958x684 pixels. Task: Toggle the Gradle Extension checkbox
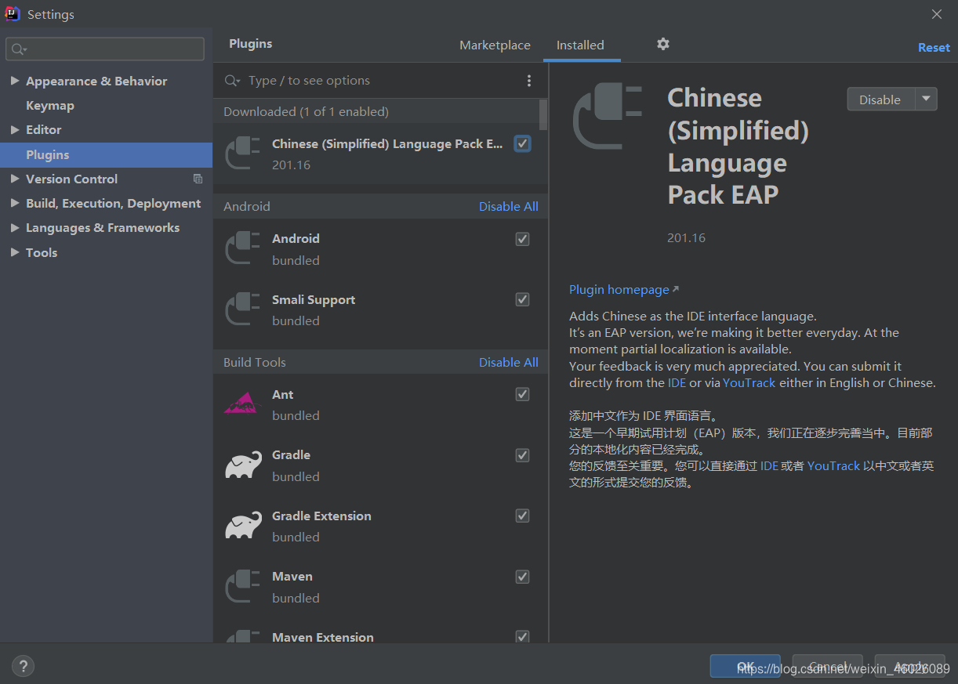tap(522, 516)
